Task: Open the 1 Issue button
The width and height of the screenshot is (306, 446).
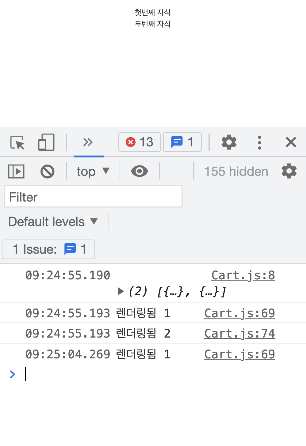Action: [x=48, y=249]
